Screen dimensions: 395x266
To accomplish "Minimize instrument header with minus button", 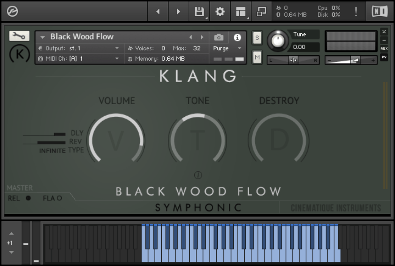I will coord(384,40).
